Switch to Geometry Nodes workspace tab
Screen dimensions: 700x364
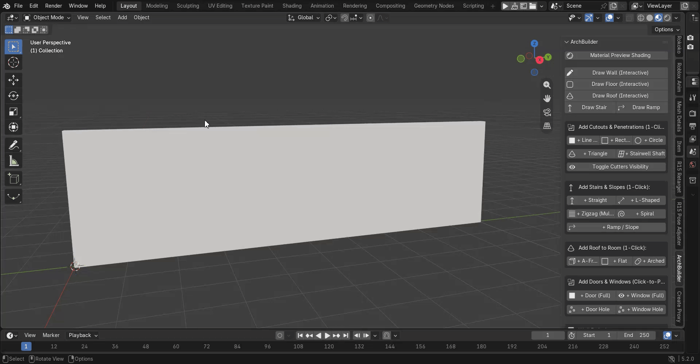(434, 6)
